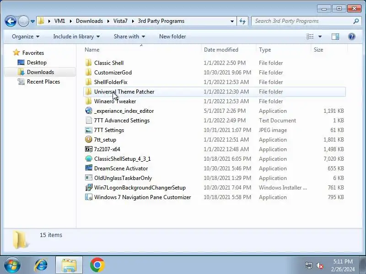Click the Text Document type cell
Screen dimensions: 366x274
[277, 121]
